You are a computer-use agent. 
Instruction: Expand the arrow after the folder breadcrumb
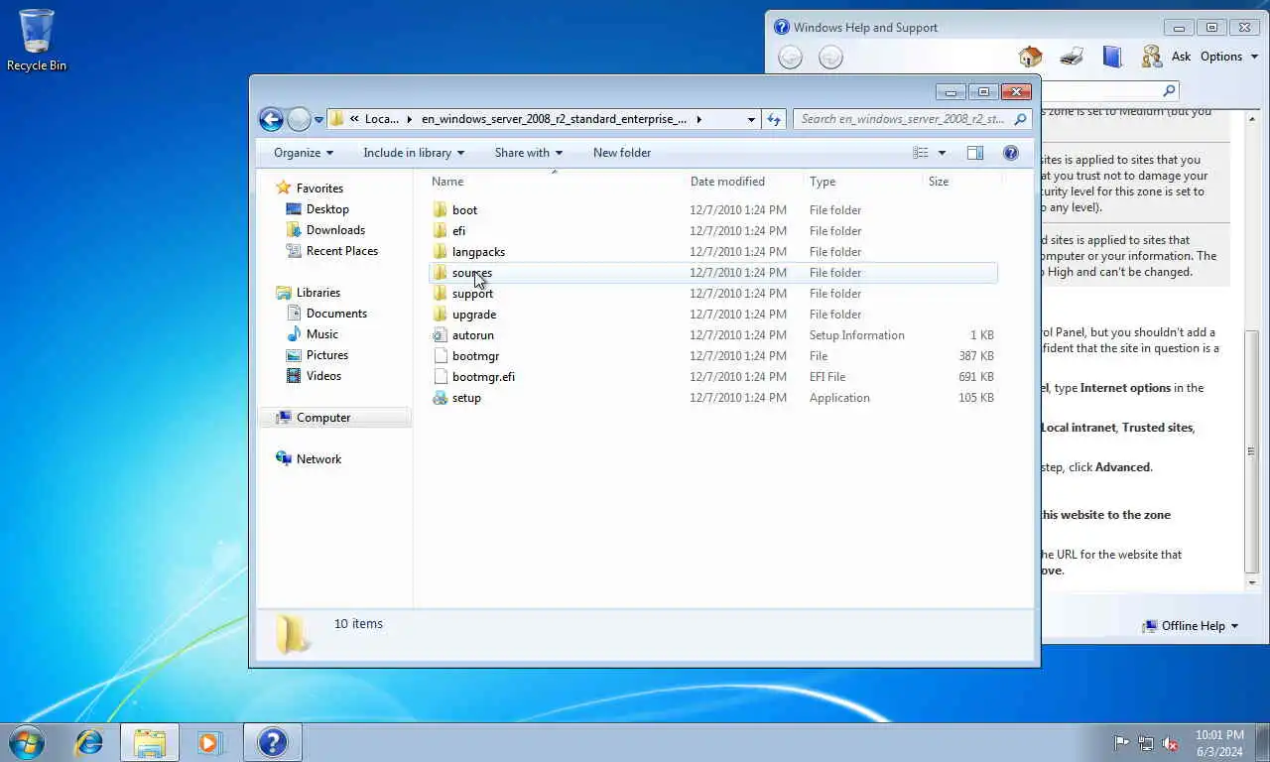[x=698, y=119]
